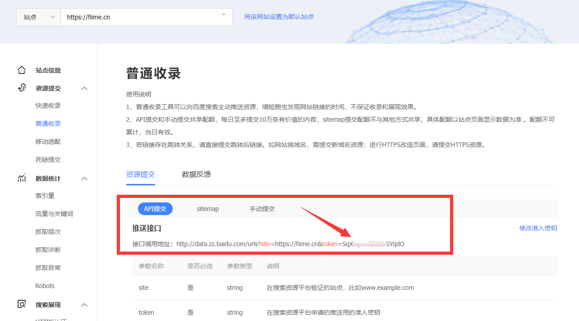Open 移动适配 in sidebar
This screenshot has width=579, height=321.
pos(48,142)
